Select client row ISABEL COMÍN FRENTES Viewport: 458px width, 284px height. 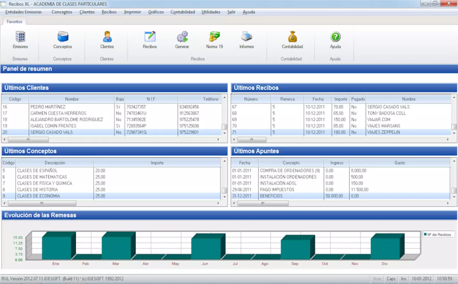tap(111, 126)
